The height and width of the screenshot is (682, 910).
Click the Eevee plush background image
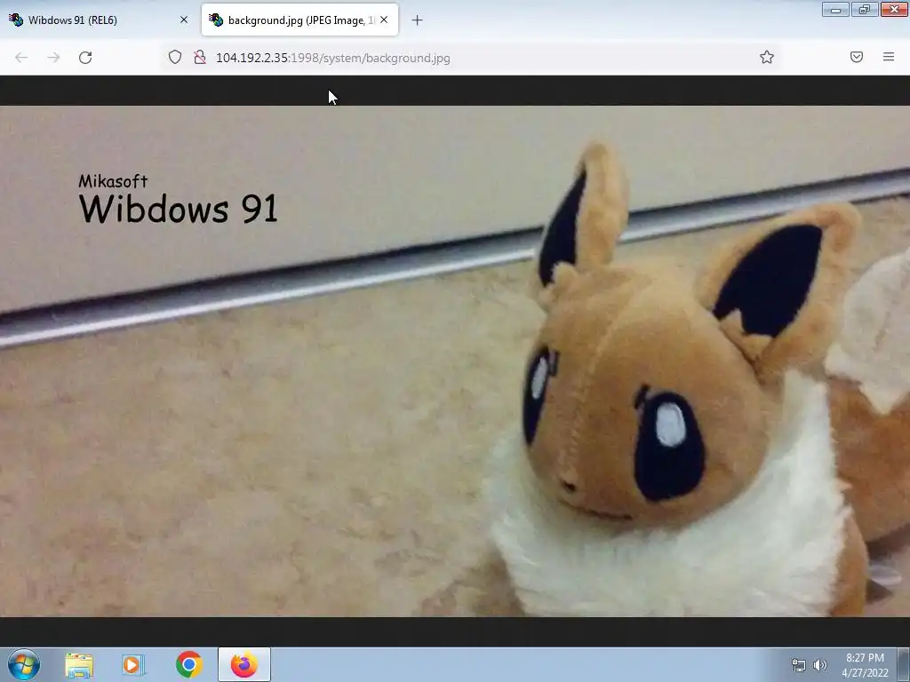tap(455, 361)
